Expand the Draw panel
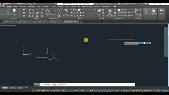Screen dimensions: 169x95 14,19
